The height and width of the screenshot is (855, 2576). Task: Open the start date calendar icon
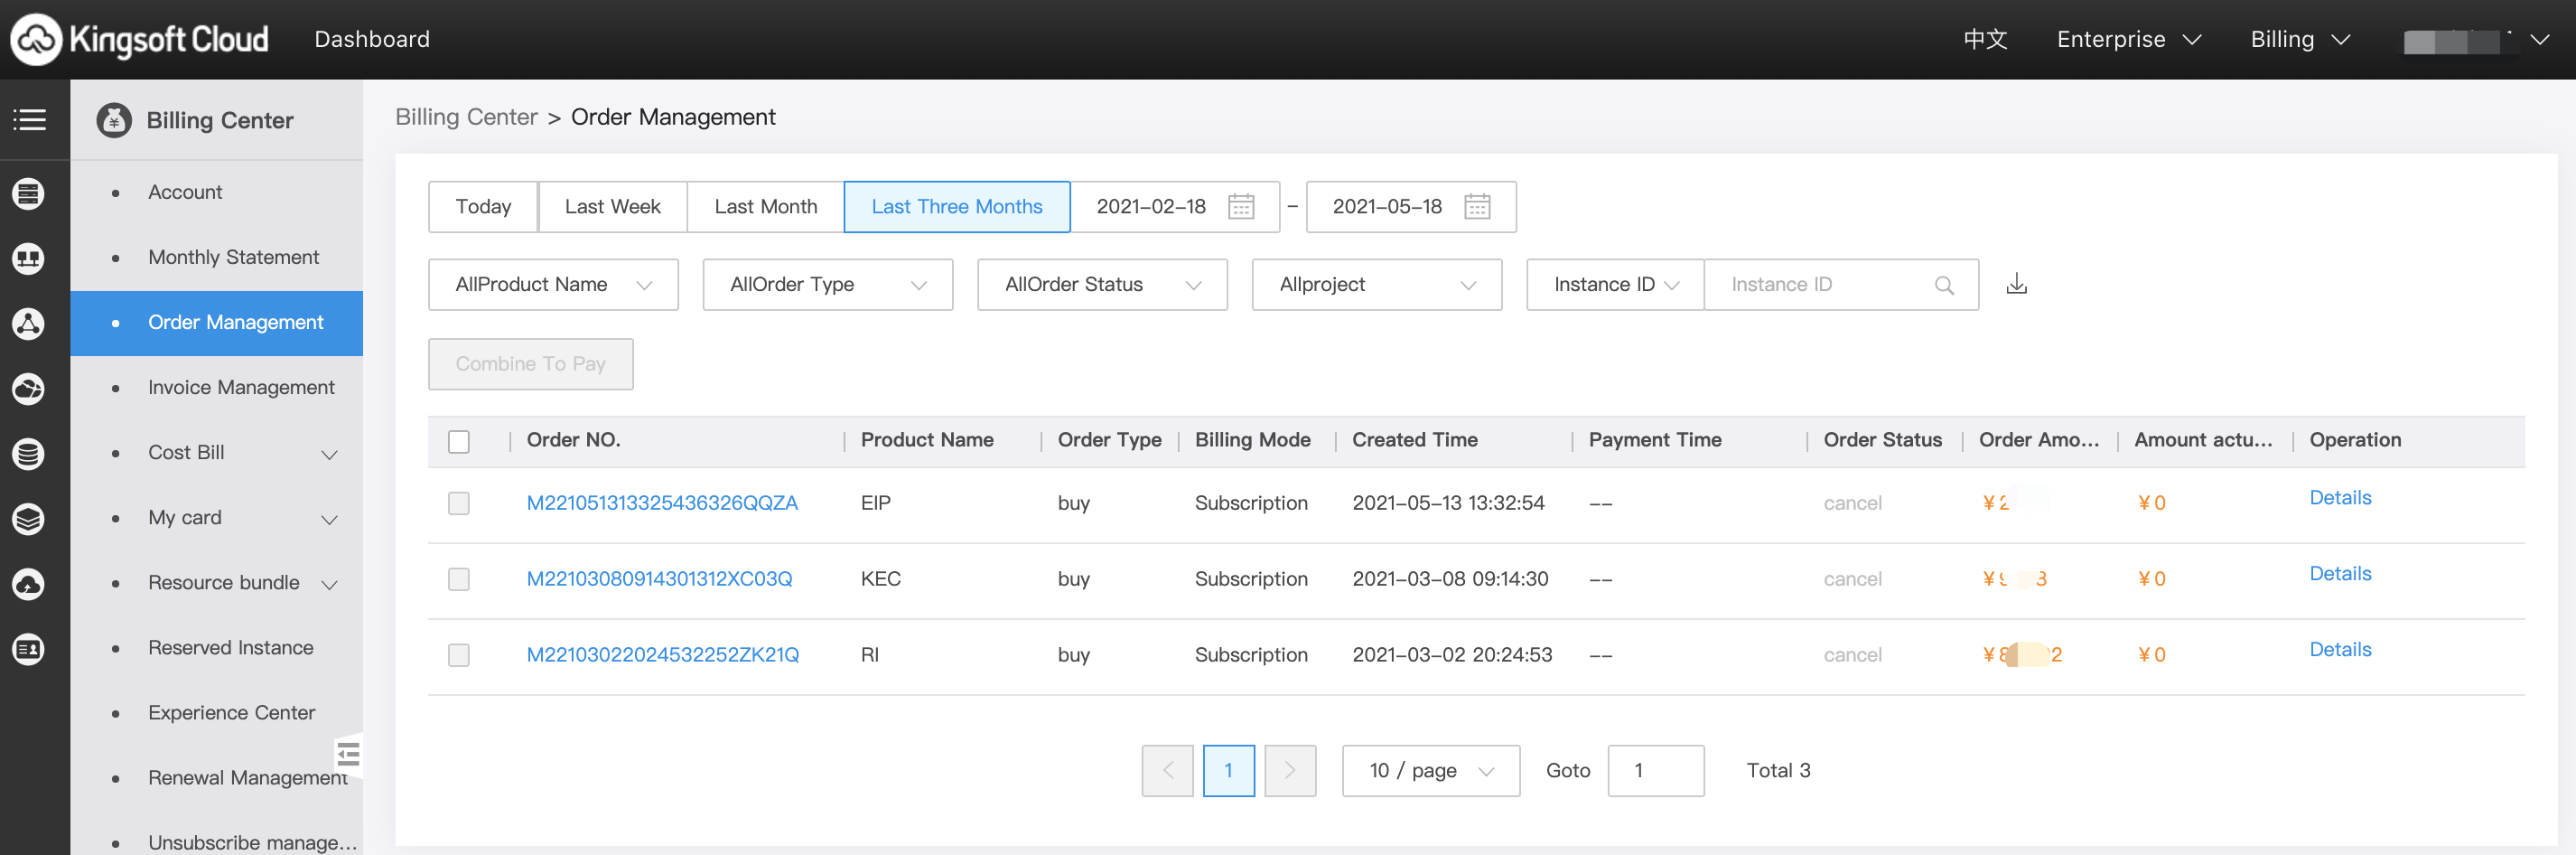tap(1241, 206)
